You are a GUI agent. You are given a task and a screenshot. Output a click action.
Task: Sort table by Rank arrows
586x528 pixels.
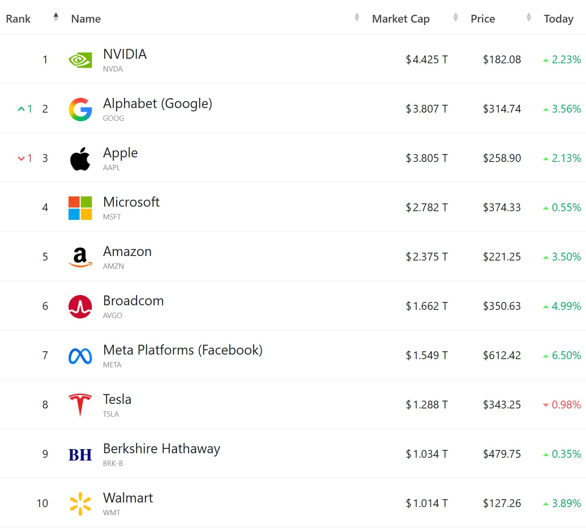click(56, 17)
